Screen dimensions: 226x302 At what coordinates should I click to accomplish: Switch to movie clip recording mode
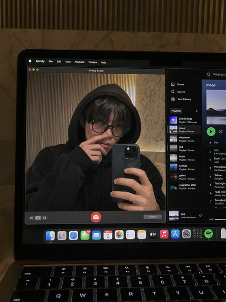click(x=44, y=218)
